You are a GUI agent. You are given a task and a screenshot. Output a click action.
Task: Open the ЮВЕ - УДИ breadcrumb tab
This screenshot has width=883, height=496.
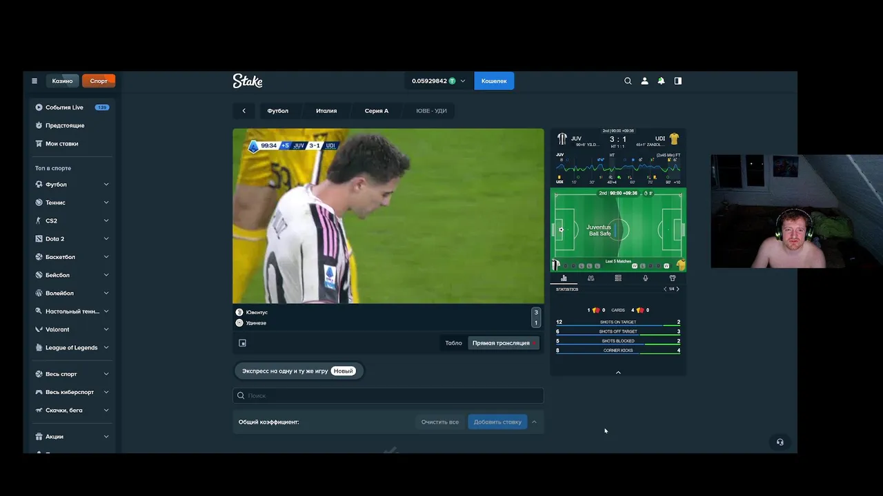click(431, 111)
